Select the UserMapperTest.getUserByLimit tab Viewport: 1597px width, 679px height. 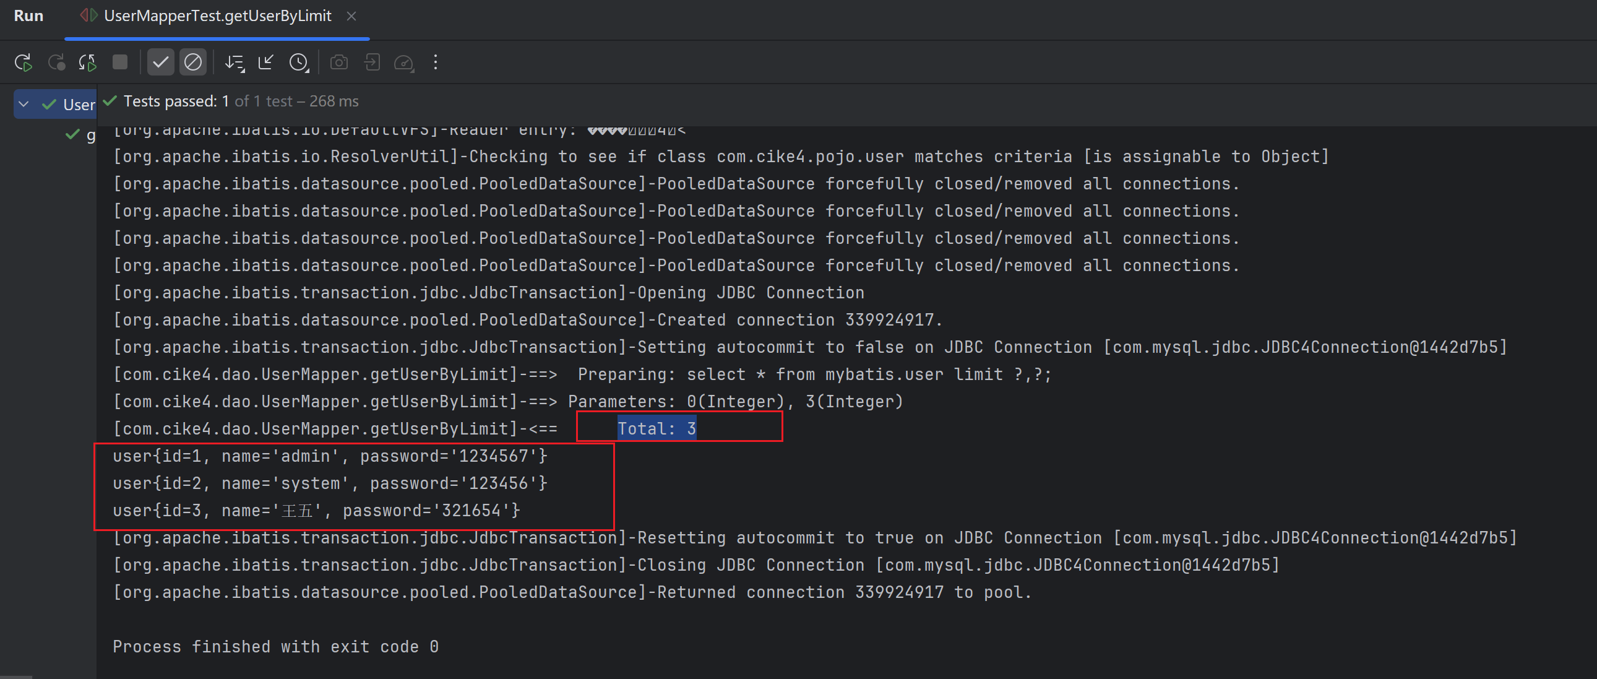tap(217, 16)
